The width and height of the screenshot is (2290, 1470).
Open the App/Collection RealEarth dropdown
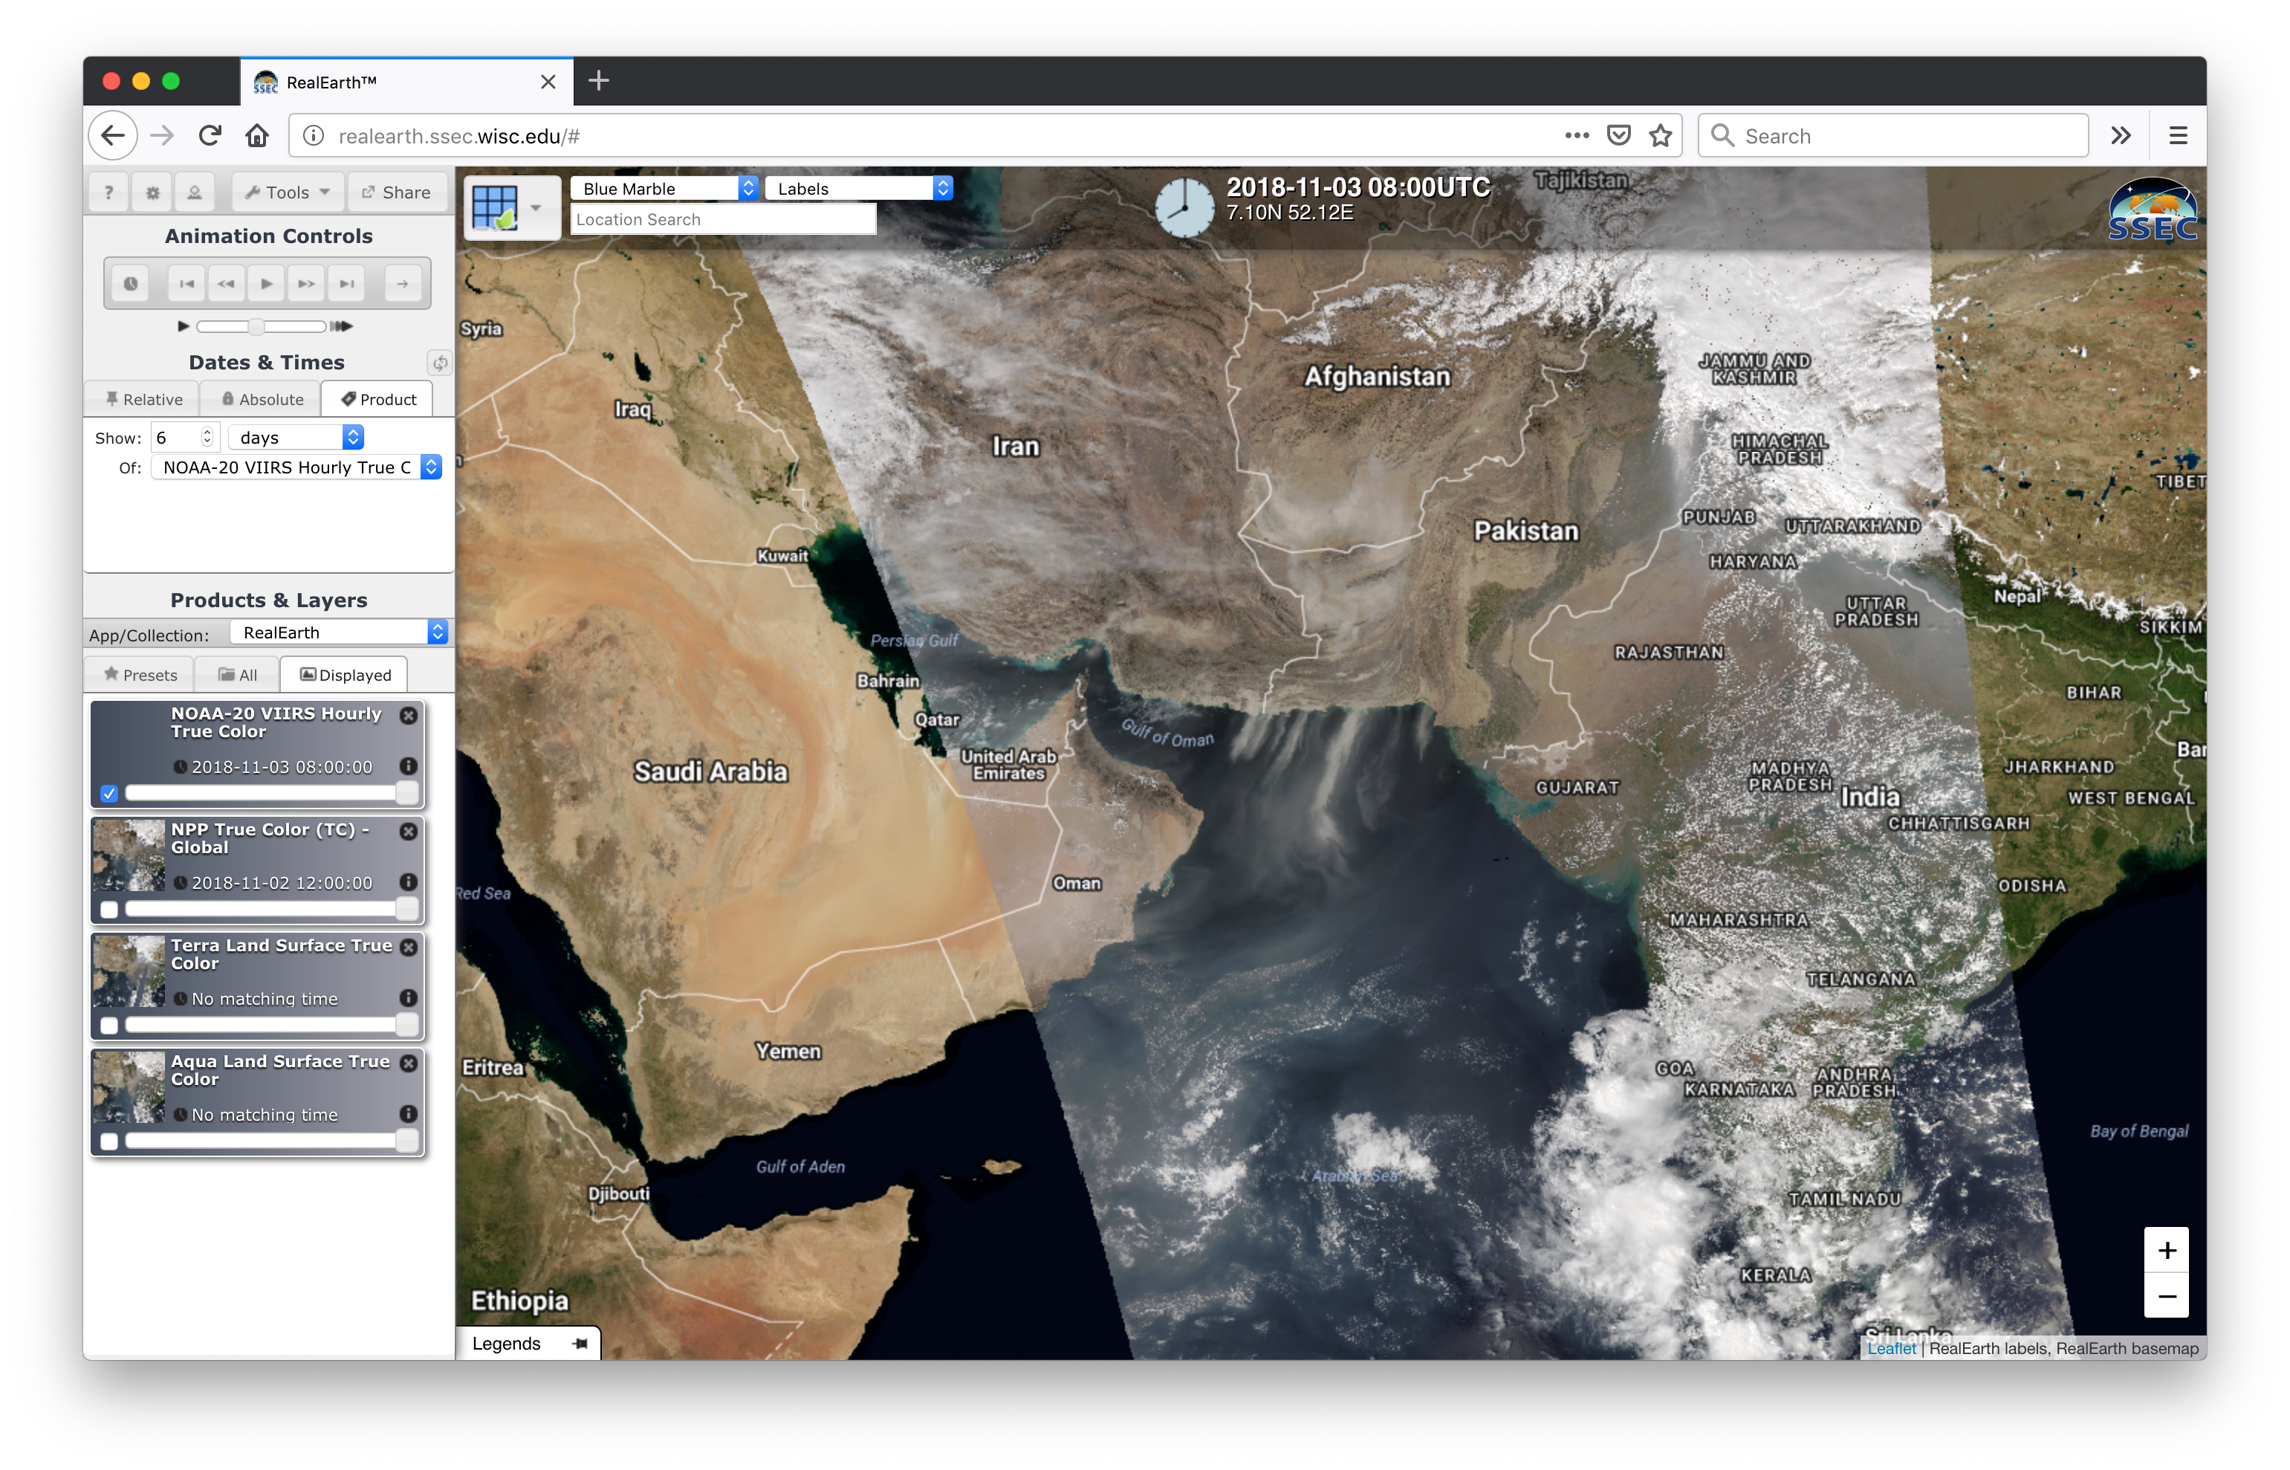pyautogui.click(x=340, y=632)
